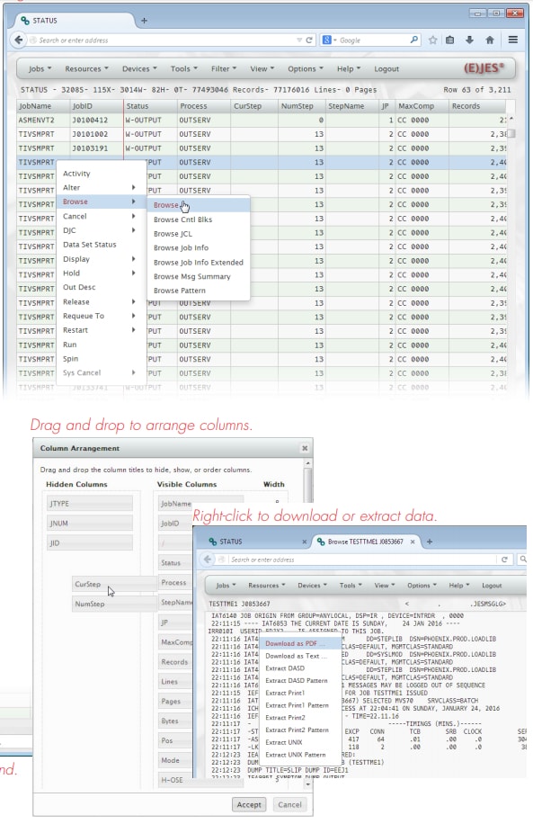Expand the Cancel submenu
Image resolution: width=533 pixels, height=824 pixels.
[101, 216]
